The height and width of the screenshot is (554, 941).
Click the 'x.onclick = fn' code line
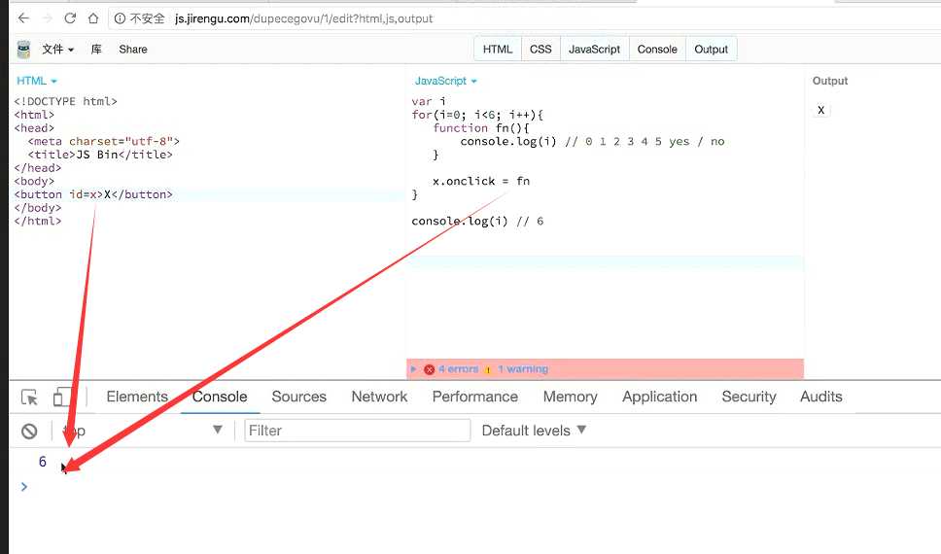[481, 182]
